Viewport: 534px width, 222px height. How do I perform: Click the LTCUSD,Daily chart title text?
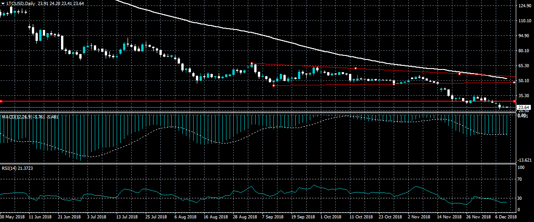point(23,3)
